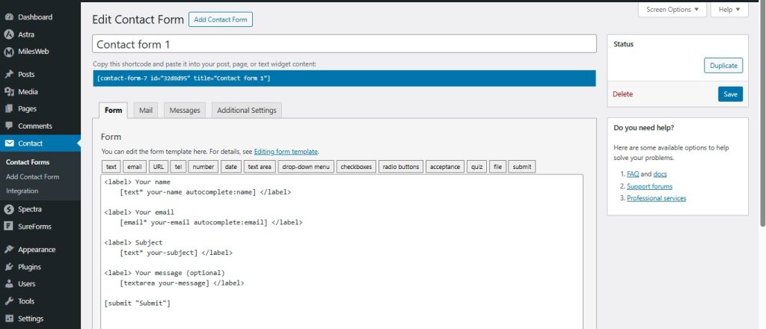Image resolution: width=766 pixels, height=329 pixels.
Task: Expand the Screen Options dropdown
Action: click(672, 9)
